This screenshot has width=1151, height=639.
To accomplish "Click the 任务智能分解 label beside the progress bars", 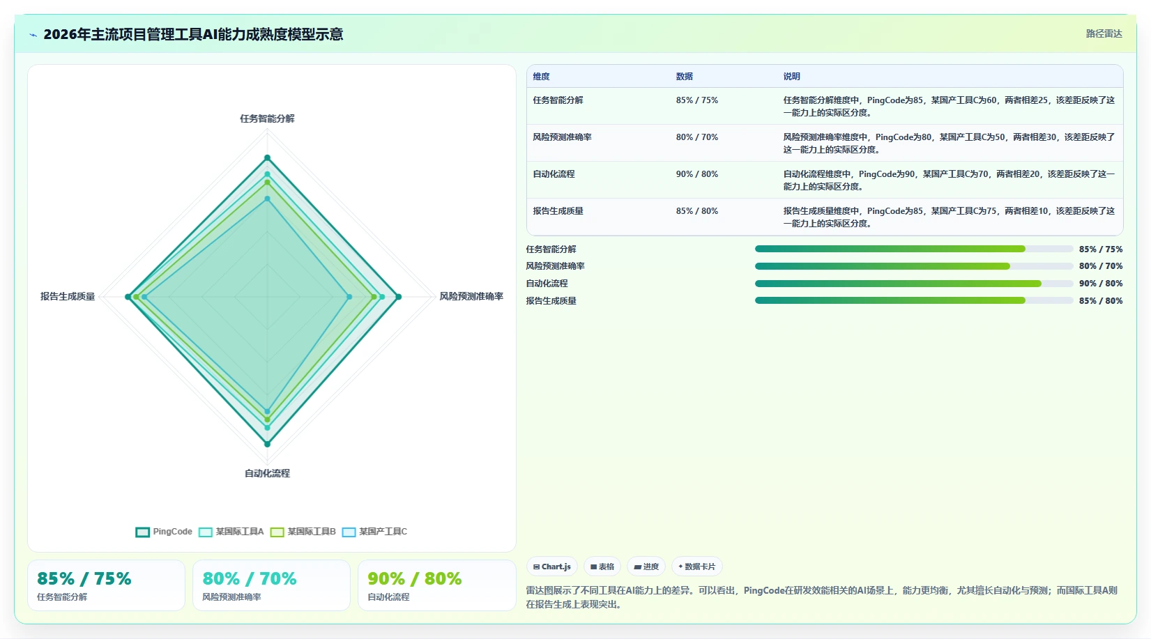I will (551, 249).
